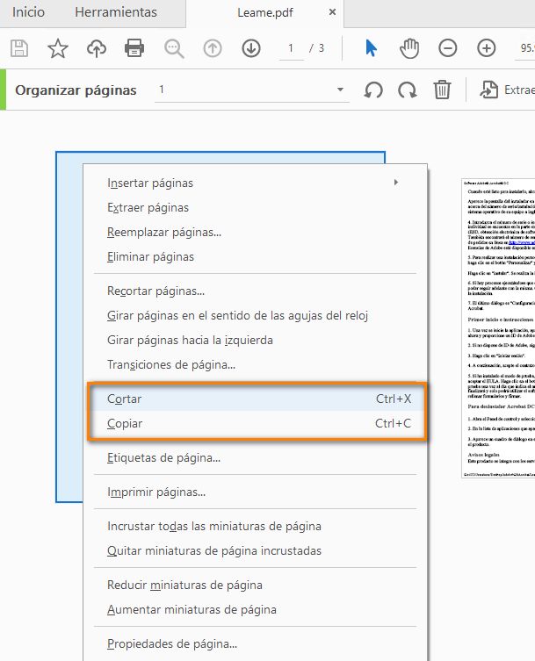Go to previous page arrow icon
This screenshot has width=535, height=661.
click(213, 48)
